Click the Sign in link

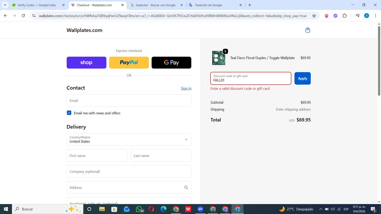tap(186, 88)
